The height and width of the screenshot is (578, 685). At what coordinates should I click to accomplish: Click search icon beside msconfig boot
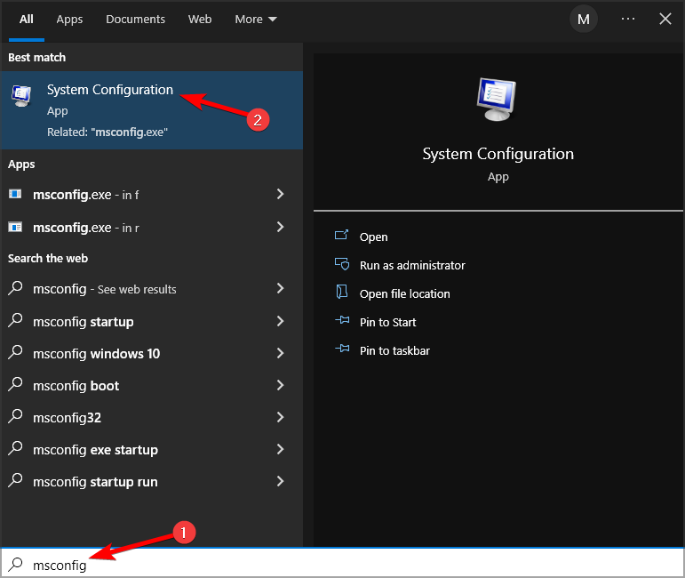click(15, 385)
